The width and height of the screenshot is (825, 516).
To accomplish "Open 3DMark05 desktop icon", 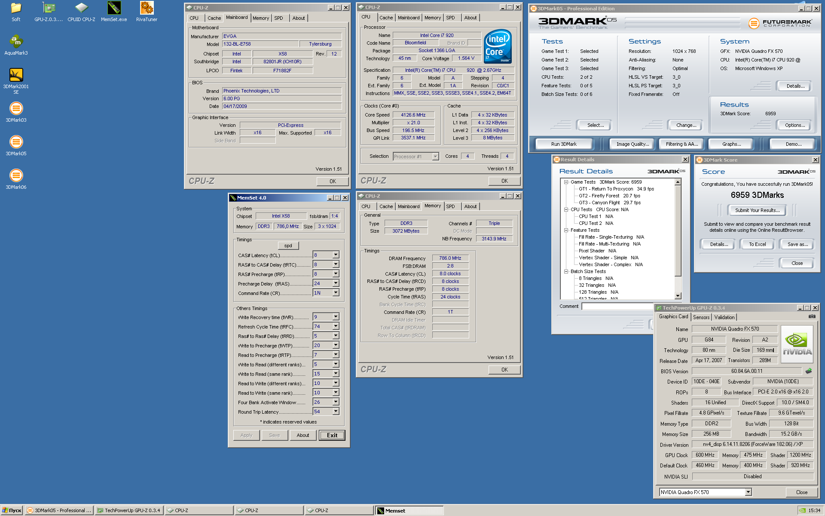I will tap(16, 146).
